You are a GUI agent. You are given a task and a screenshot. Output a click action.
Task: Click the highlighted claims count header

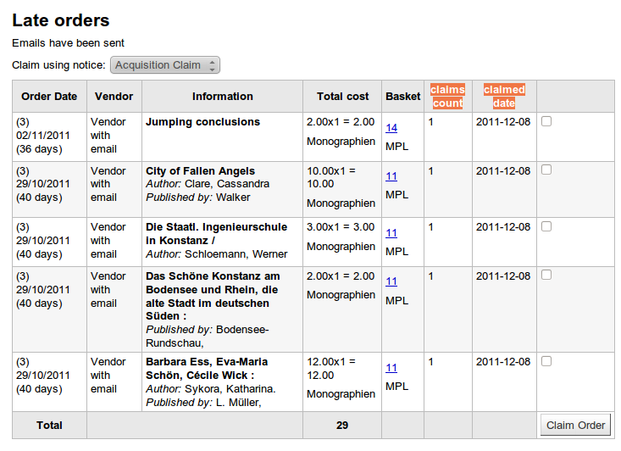[447, 97]
